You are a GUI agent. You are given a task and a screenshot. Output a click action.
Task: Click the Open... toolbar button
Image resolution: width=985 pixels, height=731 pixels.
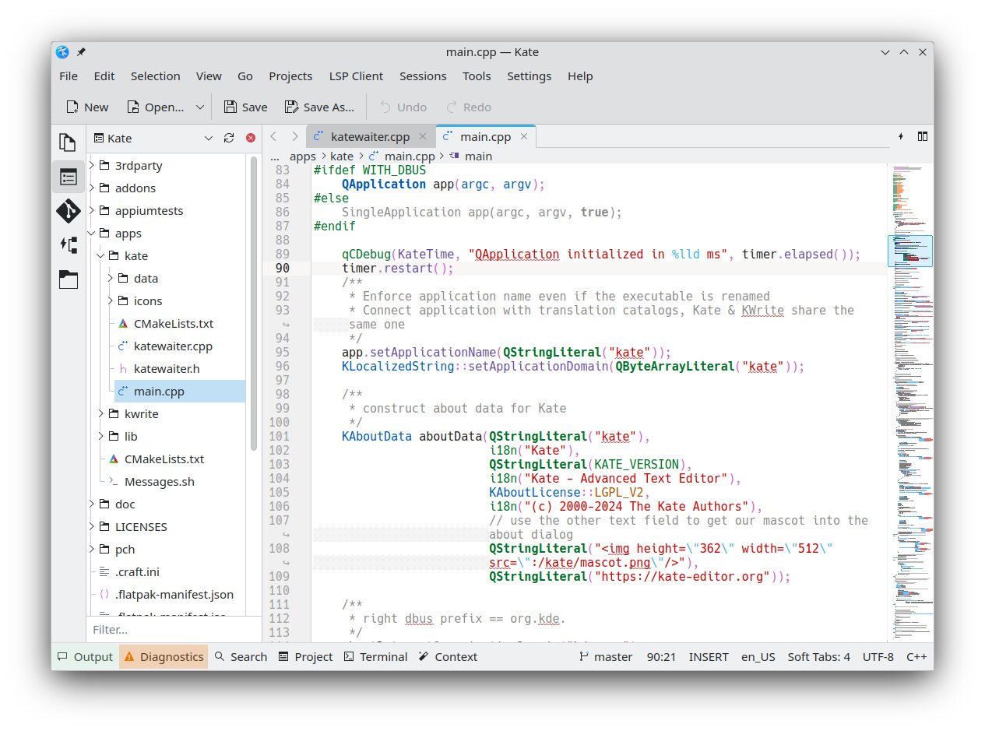[x=156, y=107]
